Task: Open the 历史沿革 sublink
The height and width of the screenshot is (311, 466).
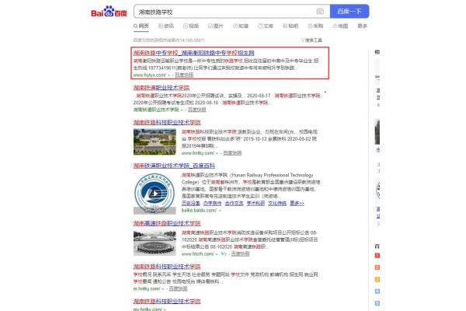Action: (x=191, y=203)
